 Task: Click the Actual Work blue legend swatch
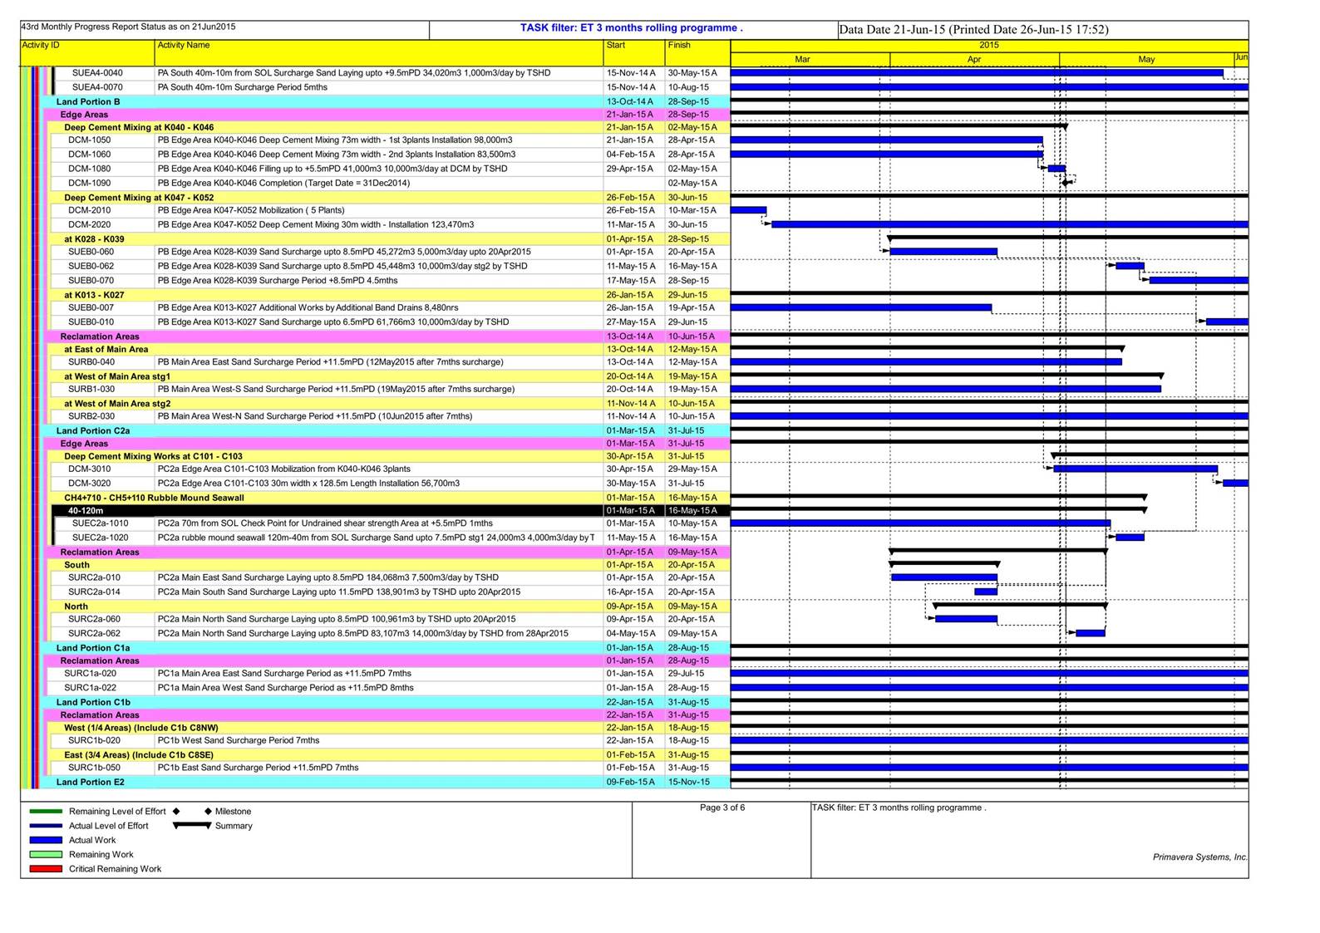[46, 840]
